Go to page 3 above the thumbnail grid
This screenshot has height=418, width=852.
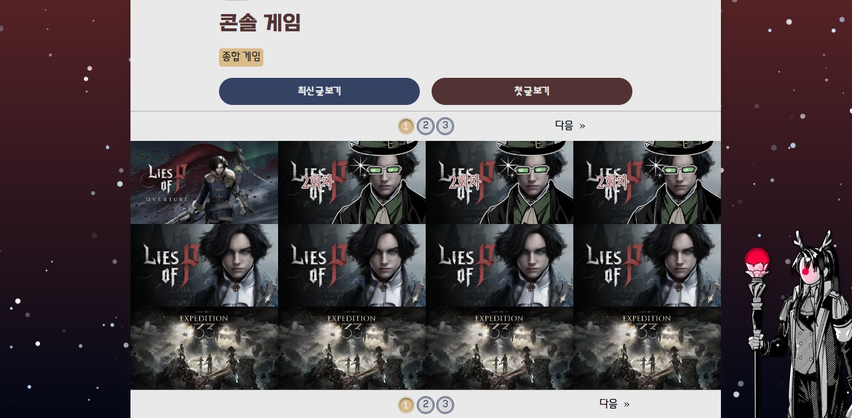[445, 126]
